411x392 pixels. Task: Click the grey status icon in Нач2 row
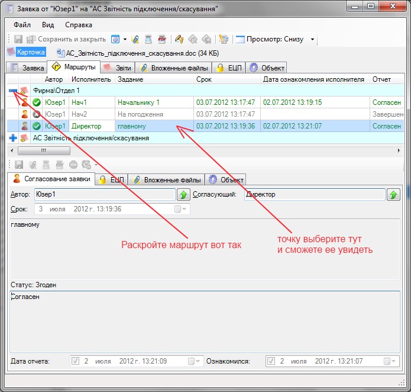click(37, 114)
